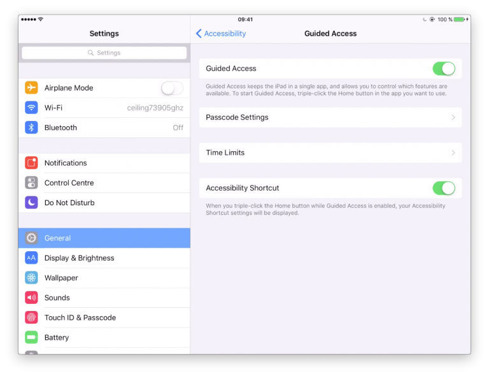Open the Passcode Settings row

click(330, 117)
